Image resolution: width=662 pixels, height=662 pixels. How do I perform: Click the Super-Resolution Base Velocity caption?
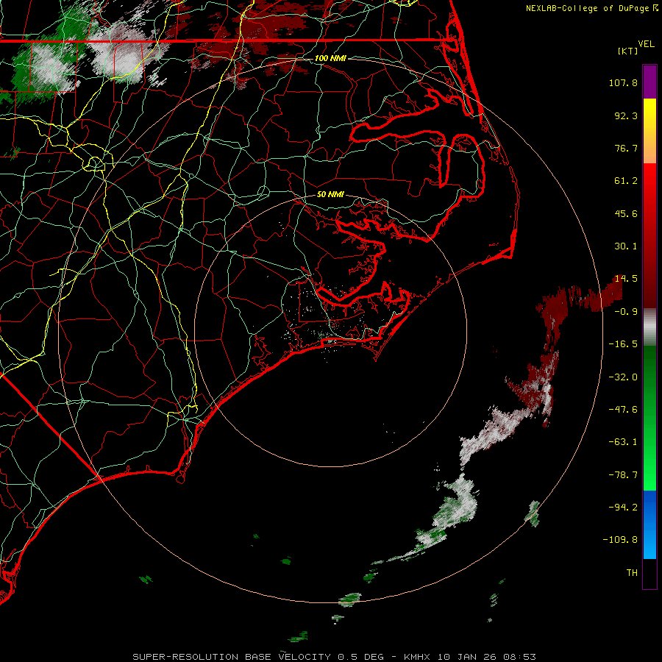tap(335, 657)
